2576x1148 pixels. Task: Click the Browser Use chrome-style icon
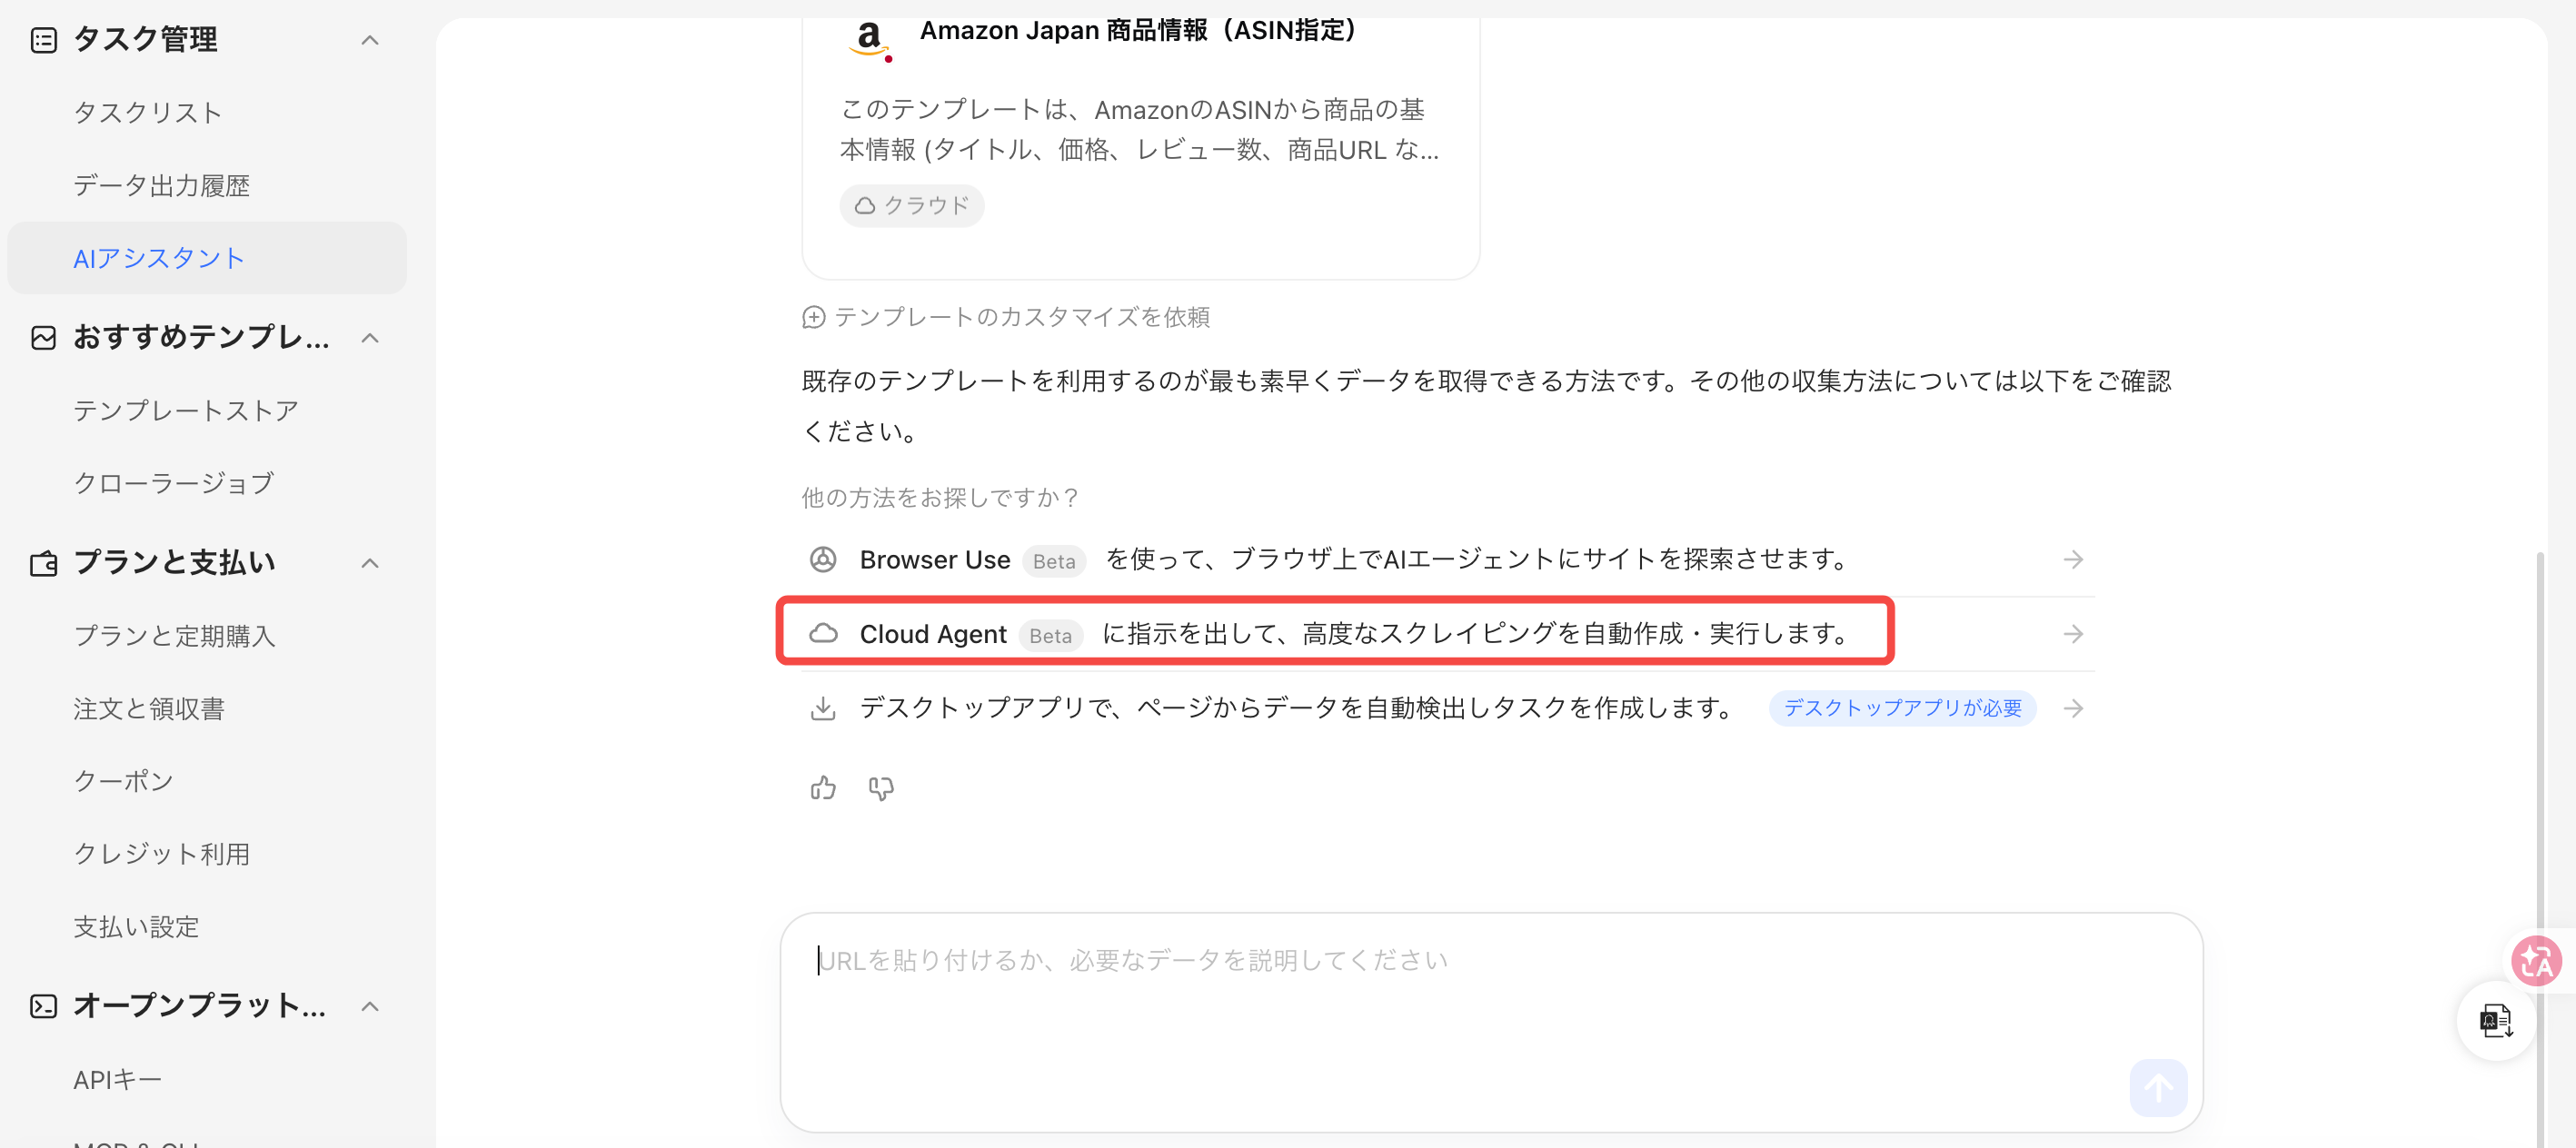pyautogui.click(x=823, y=559)
